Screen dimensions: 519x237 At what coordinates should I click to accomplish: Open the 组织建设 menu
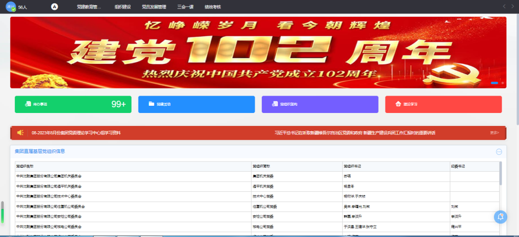123,7
